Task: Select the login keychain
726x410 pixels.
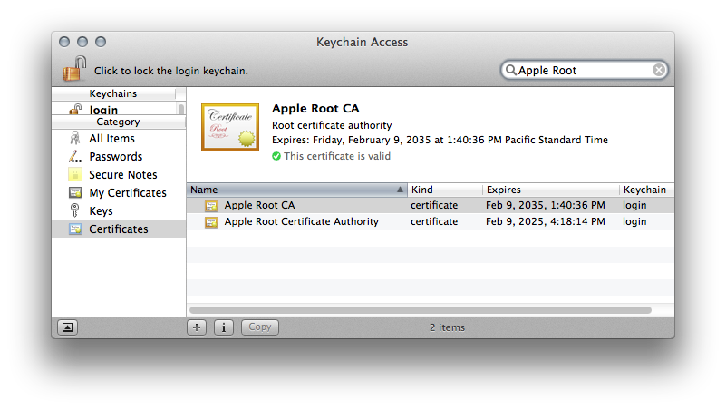Action: pyautogui.click(x=103, y=111)
